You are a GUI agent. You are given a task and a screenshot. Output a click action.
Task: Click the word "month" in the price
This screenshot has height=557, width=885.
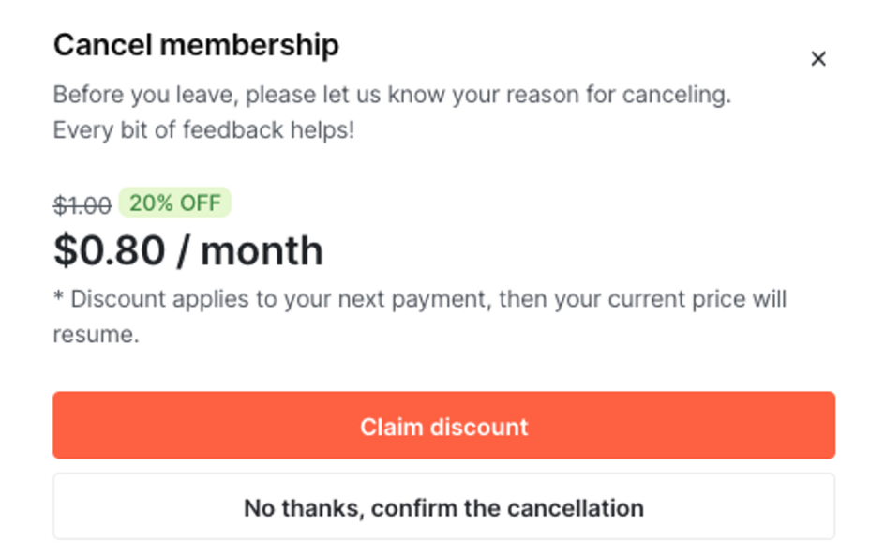(262, 250)
